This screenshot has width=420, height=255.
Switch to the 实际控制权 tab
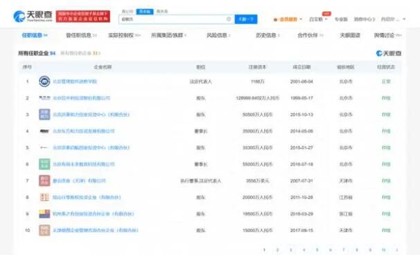(125, 35)
